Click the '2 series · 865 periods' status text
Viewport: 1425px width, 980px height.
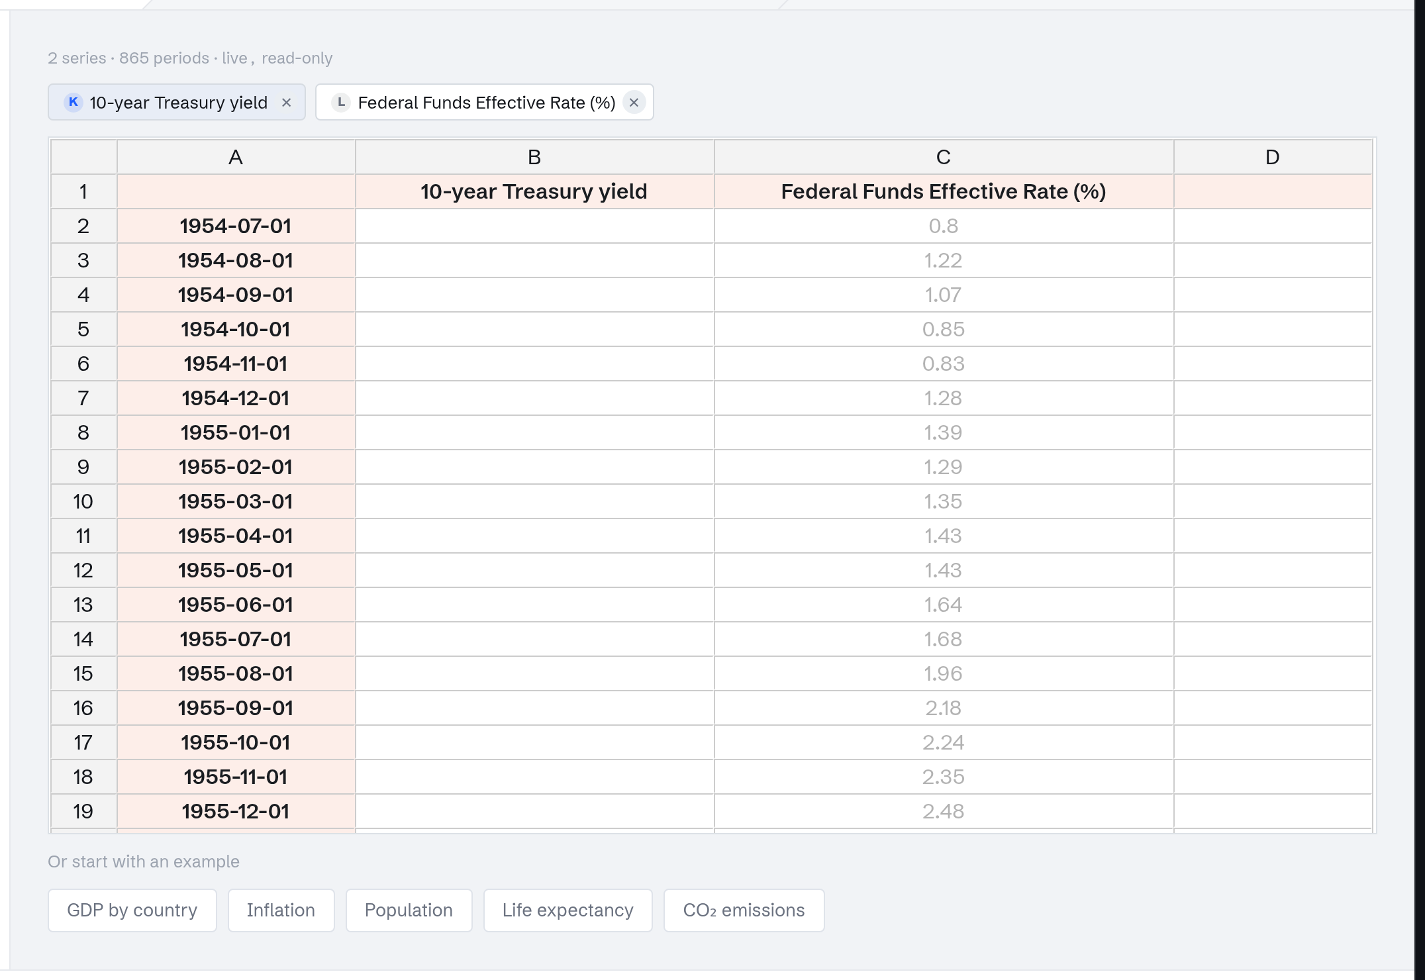pos(128,58)
